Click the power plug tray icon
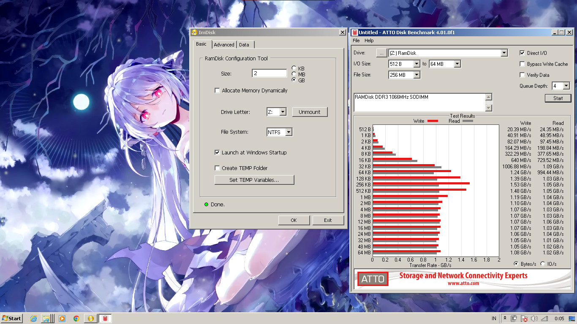577x324 pixels. tap(514, 319)
